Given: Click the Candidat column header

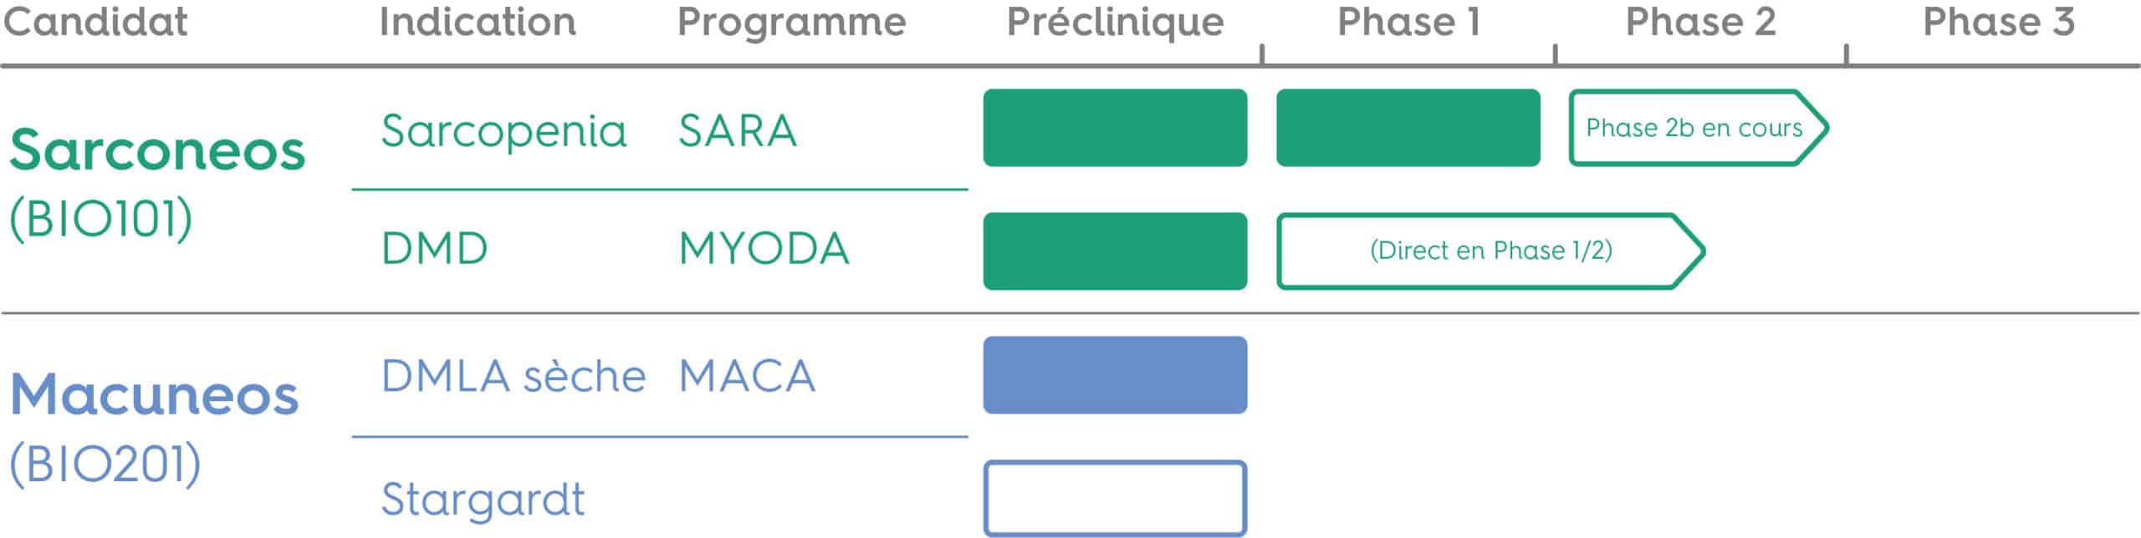Looking at the screenshot, I should [95, 22].
